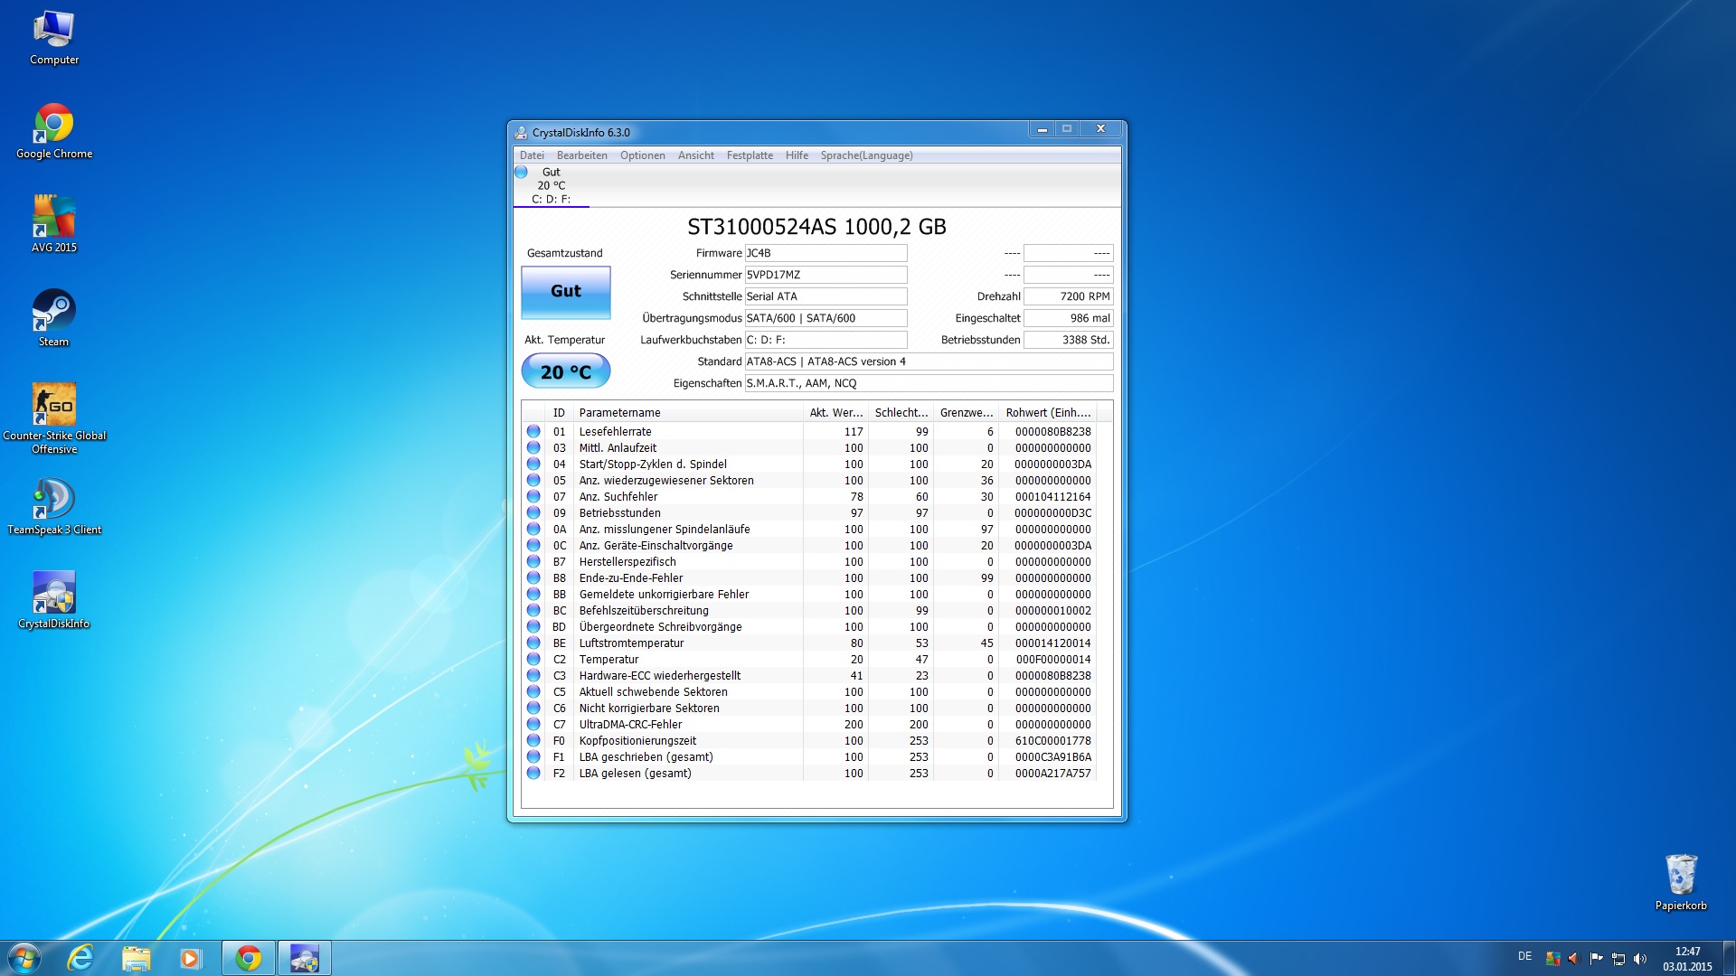Open the Sprache(Language) menu
This screenshot has width=1736, height=976.
tap(865, 155)
